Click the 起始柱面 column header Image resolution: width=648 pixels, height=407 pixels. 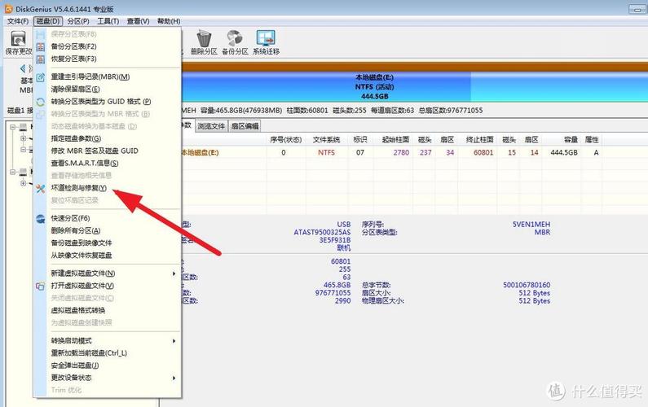(395, 140)
